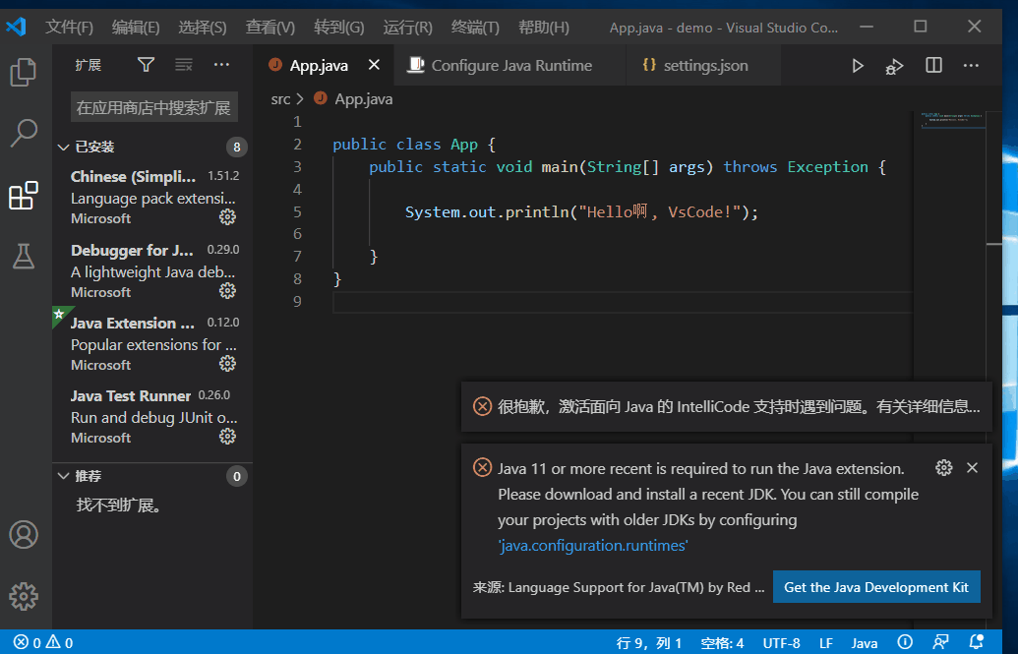Open the Extensions view in activity bar
The width and height of the screenshot is (1018, 654).
pyautogui.click(x=24, y=195)
